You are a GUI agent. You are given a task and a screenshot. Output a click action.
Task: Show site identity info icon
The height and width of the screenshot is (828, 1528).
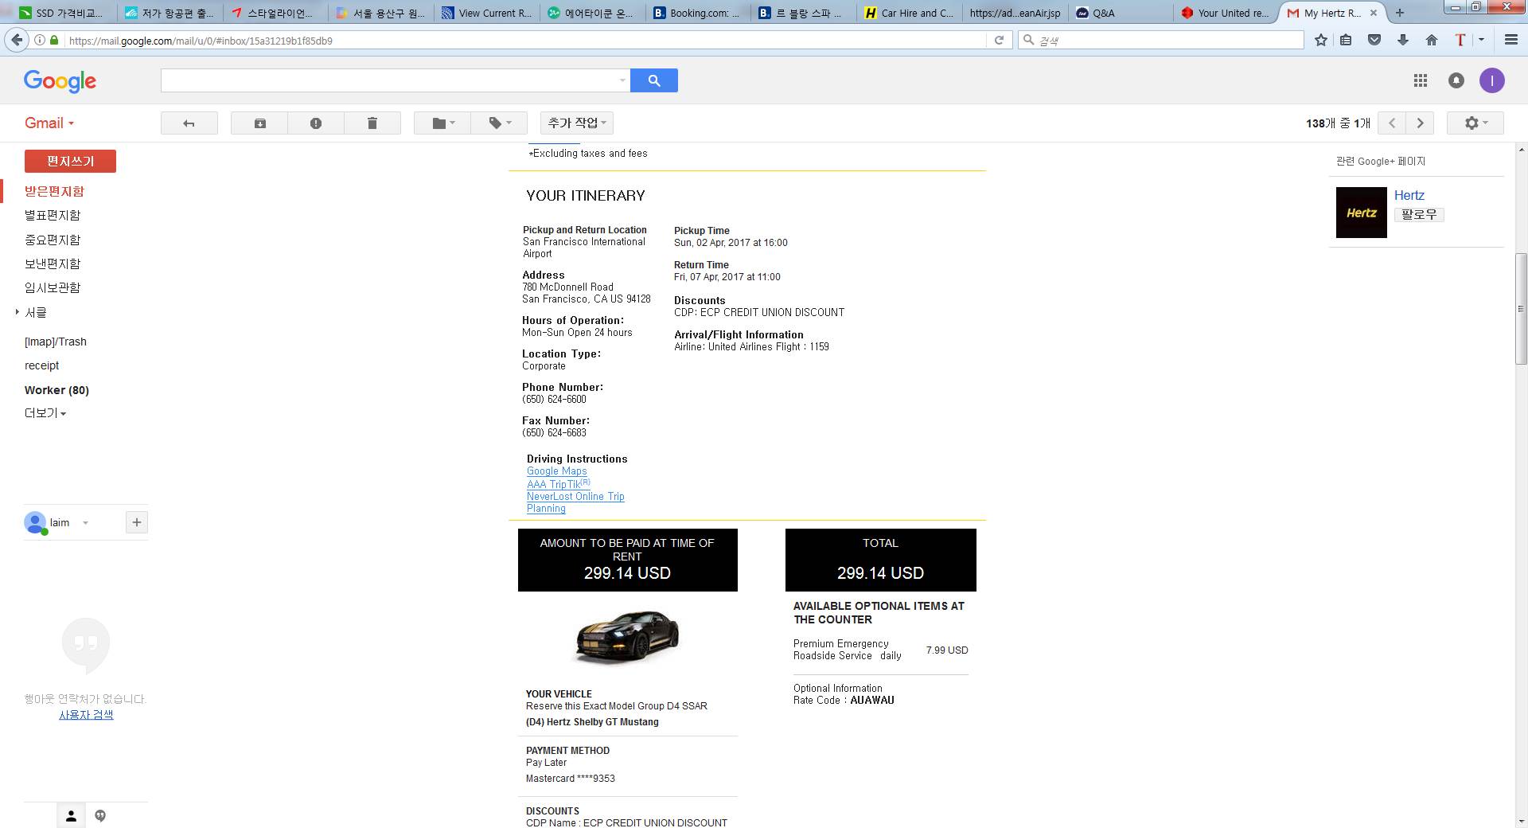pos(39,40)
